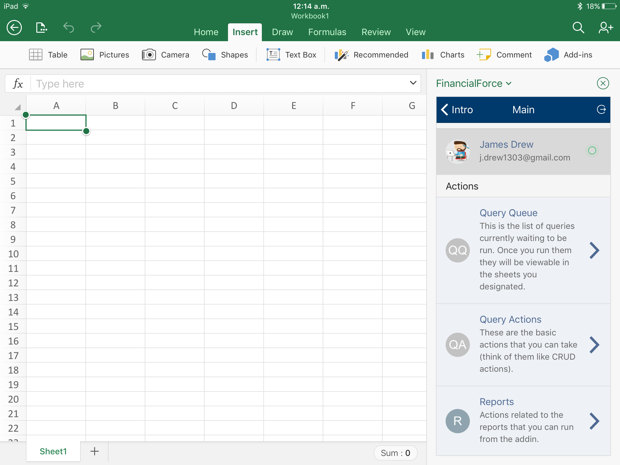Go back to Intro page
The height and width of the screenshot is (465, 620).
[457, 110]
